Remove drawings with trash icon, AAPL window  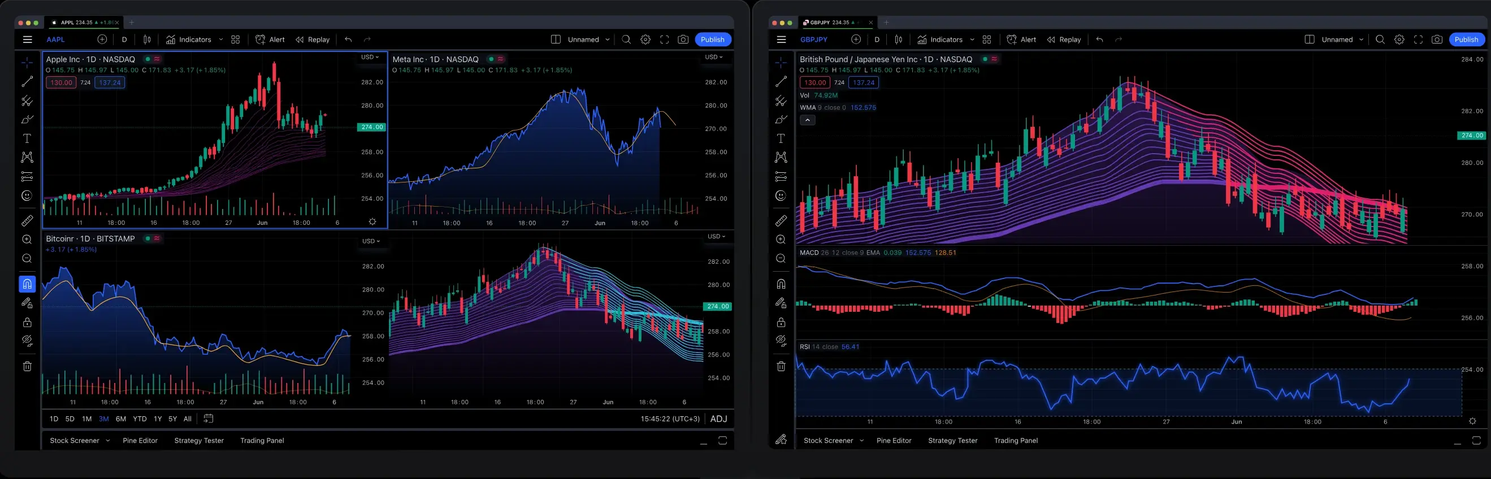(x=27, y=366)
